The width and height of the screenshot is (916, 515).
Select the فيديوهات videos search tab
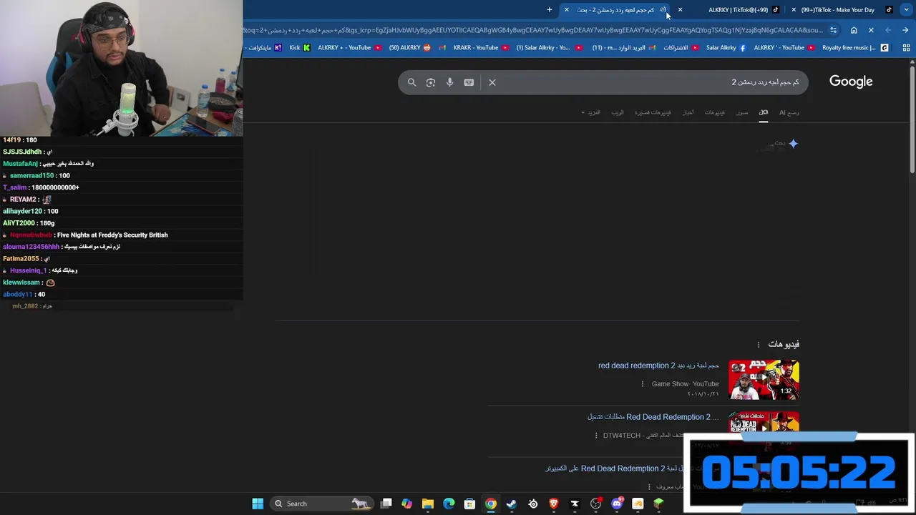[715, 112]
